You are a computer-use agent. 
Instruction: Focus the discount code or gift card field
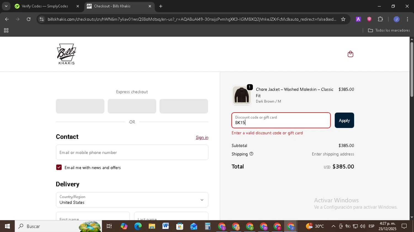tap(281, 120)
